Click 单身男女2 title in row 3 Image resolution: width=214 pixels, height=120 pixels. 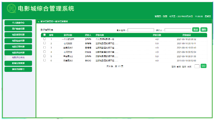(68, 48)
